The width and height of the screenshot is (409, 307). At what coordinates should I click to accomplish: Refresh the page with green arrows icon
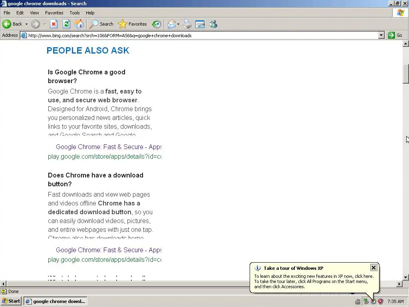67,24
